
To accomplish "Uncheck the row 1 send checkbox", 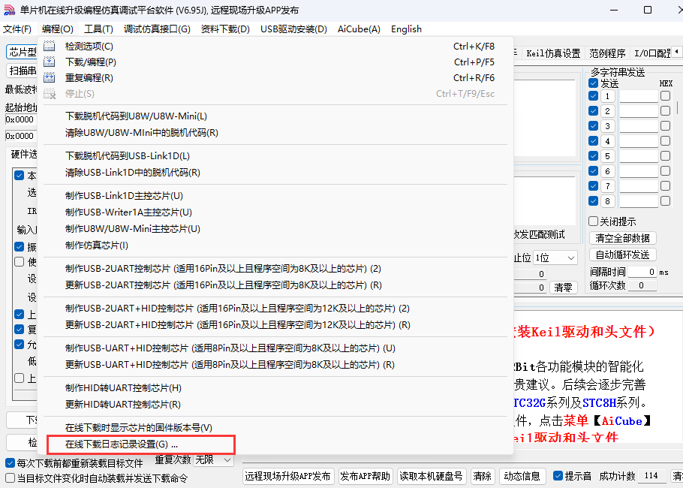I will pos(593,96).
